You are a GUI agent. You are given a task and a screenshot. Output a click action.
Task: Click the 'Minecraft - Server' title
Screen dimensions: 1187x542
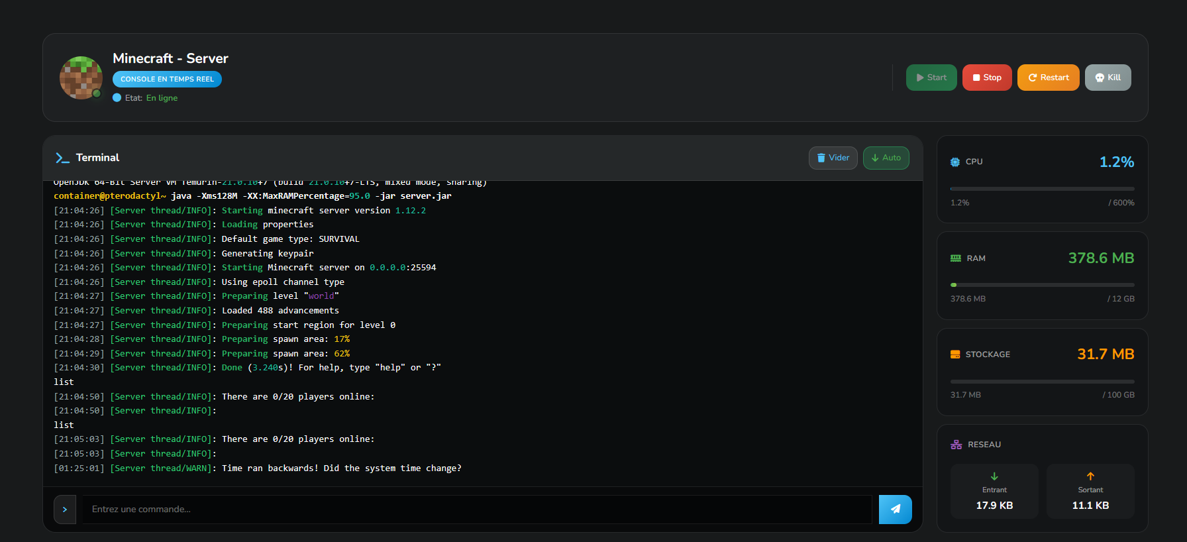[x=170, y=58]
